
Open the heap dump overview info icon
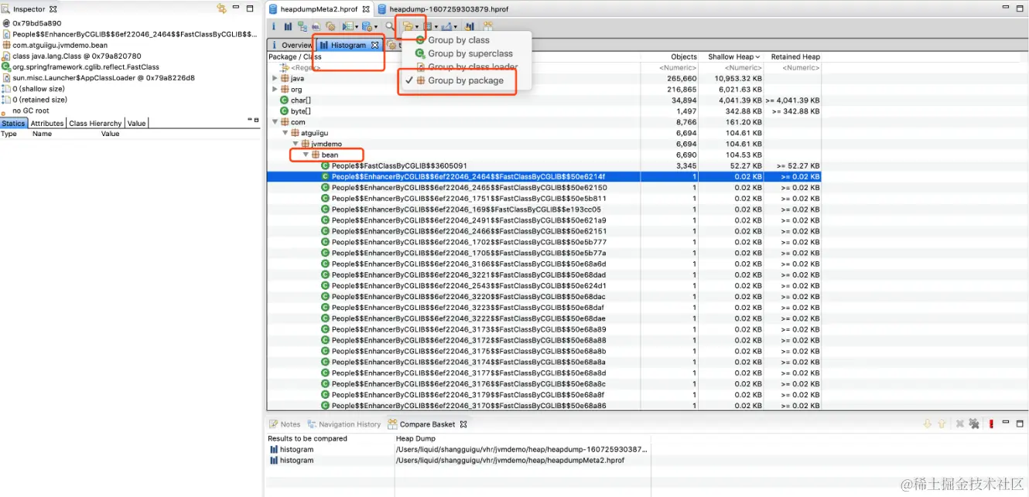(x=274, y=26)
